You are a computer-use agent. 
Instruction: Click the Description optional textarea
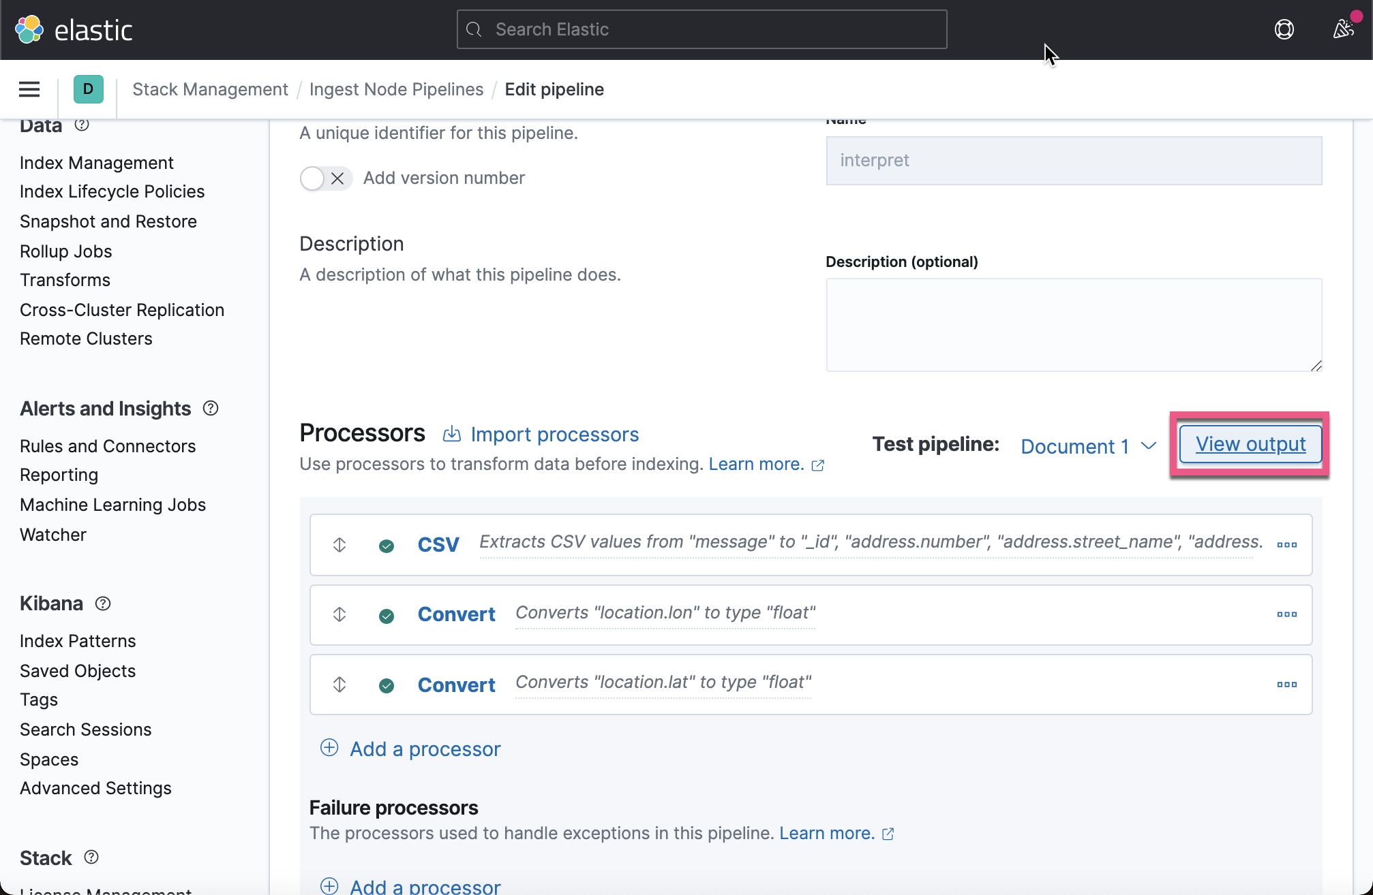point(1074,325)
